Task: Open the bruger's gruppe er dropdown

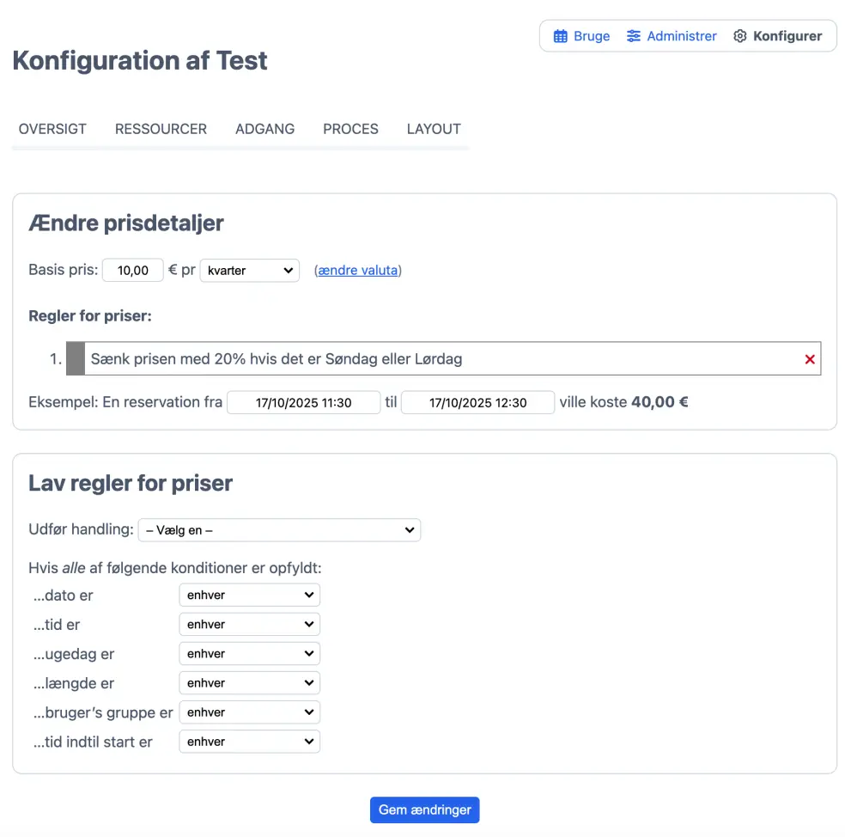Action: pyautogui.click(x=249, y=712)
